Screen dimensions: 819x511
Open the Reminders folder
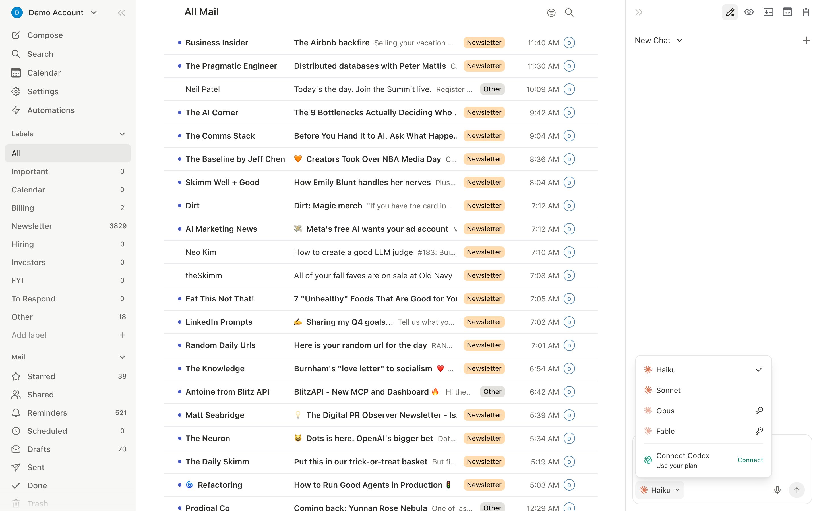[68, 413]
